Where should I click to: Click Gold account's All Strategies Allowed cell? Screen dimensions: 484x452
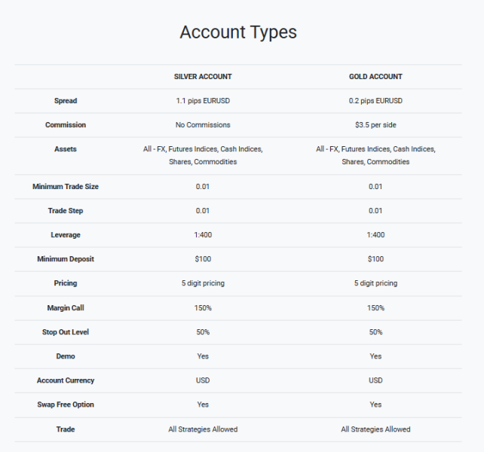pyautogui.click(x=375, y=429)
